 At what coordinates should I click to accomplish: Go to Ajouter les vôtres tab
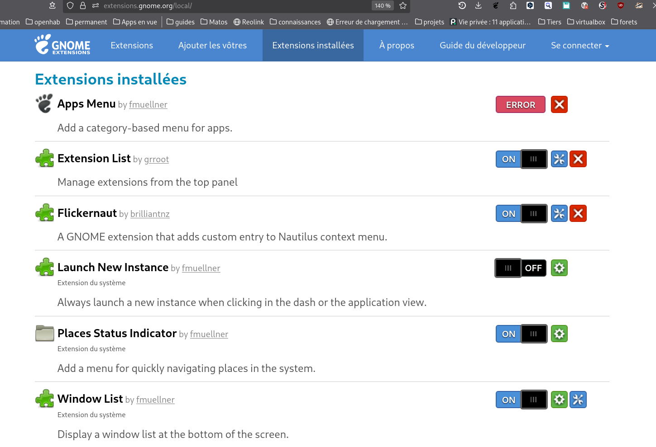pos(212,45)
